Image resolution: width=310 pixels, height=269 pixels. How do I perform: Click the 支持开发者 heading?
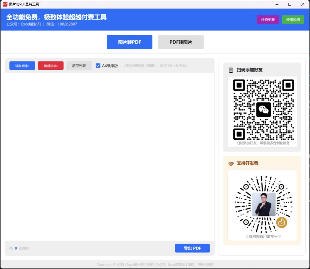[x=247, y=163]
